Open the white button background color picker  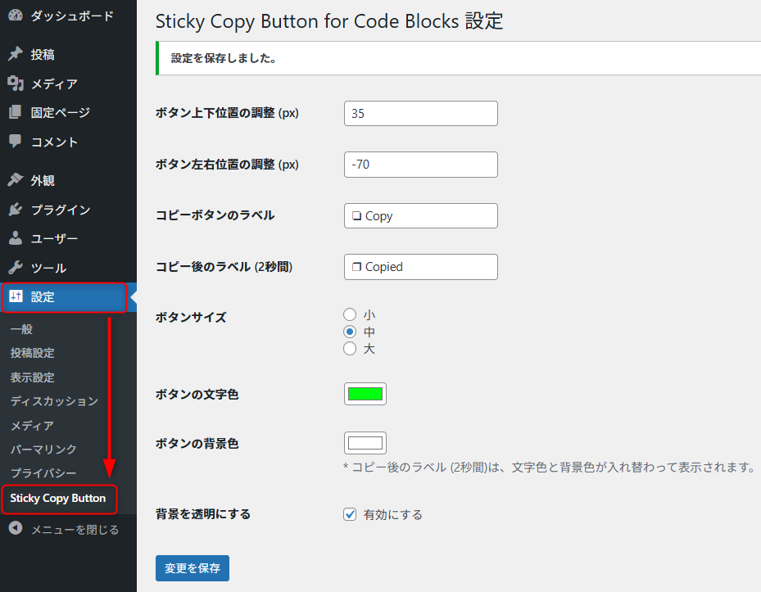[x=365, y=443]
